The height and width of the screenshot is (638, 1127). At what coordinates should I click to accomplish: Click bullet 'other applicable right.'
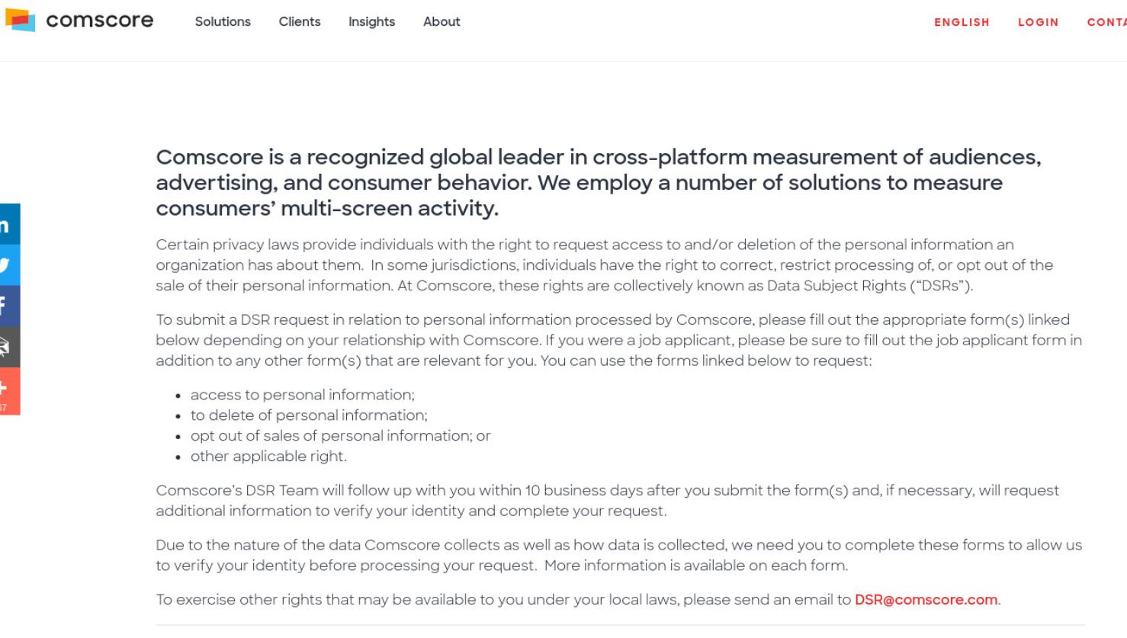coord(268,457)
